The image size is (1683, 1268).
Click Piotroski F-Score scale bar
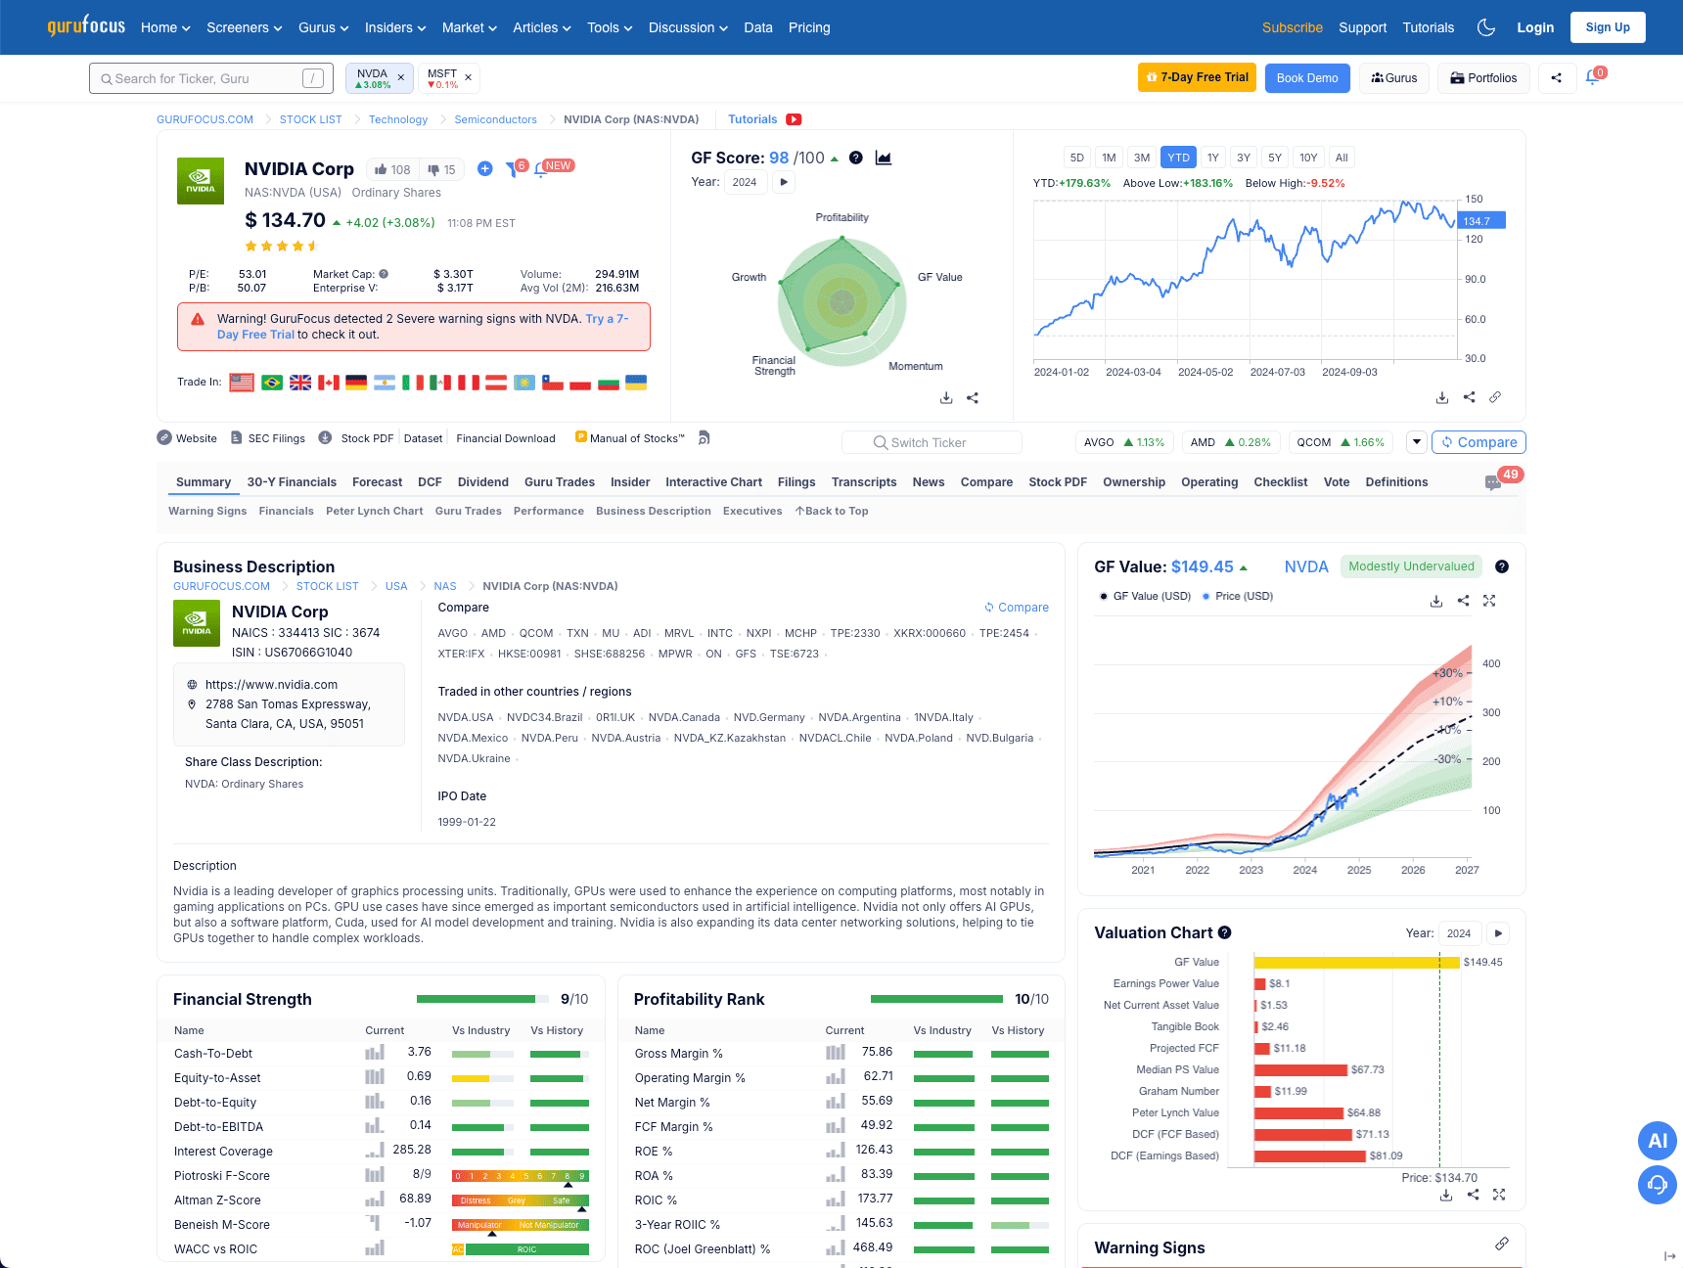click(521, 1176)
